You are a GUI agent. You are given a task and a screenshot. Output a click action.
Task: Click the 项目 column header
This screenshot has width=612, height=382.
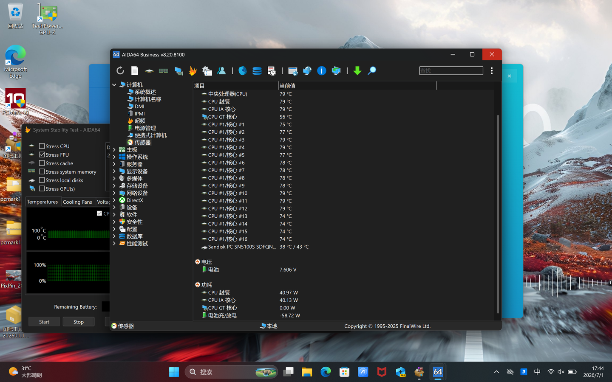click(235, 86)
